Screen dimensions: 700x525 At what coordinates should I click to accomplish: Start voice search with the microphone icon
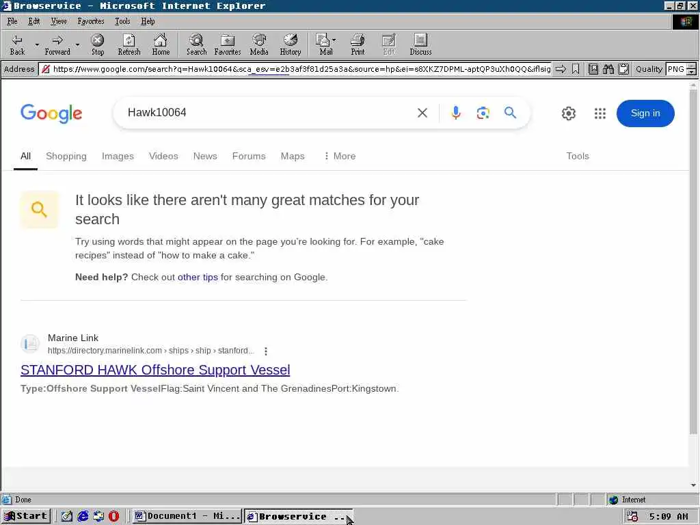point(455,113)
